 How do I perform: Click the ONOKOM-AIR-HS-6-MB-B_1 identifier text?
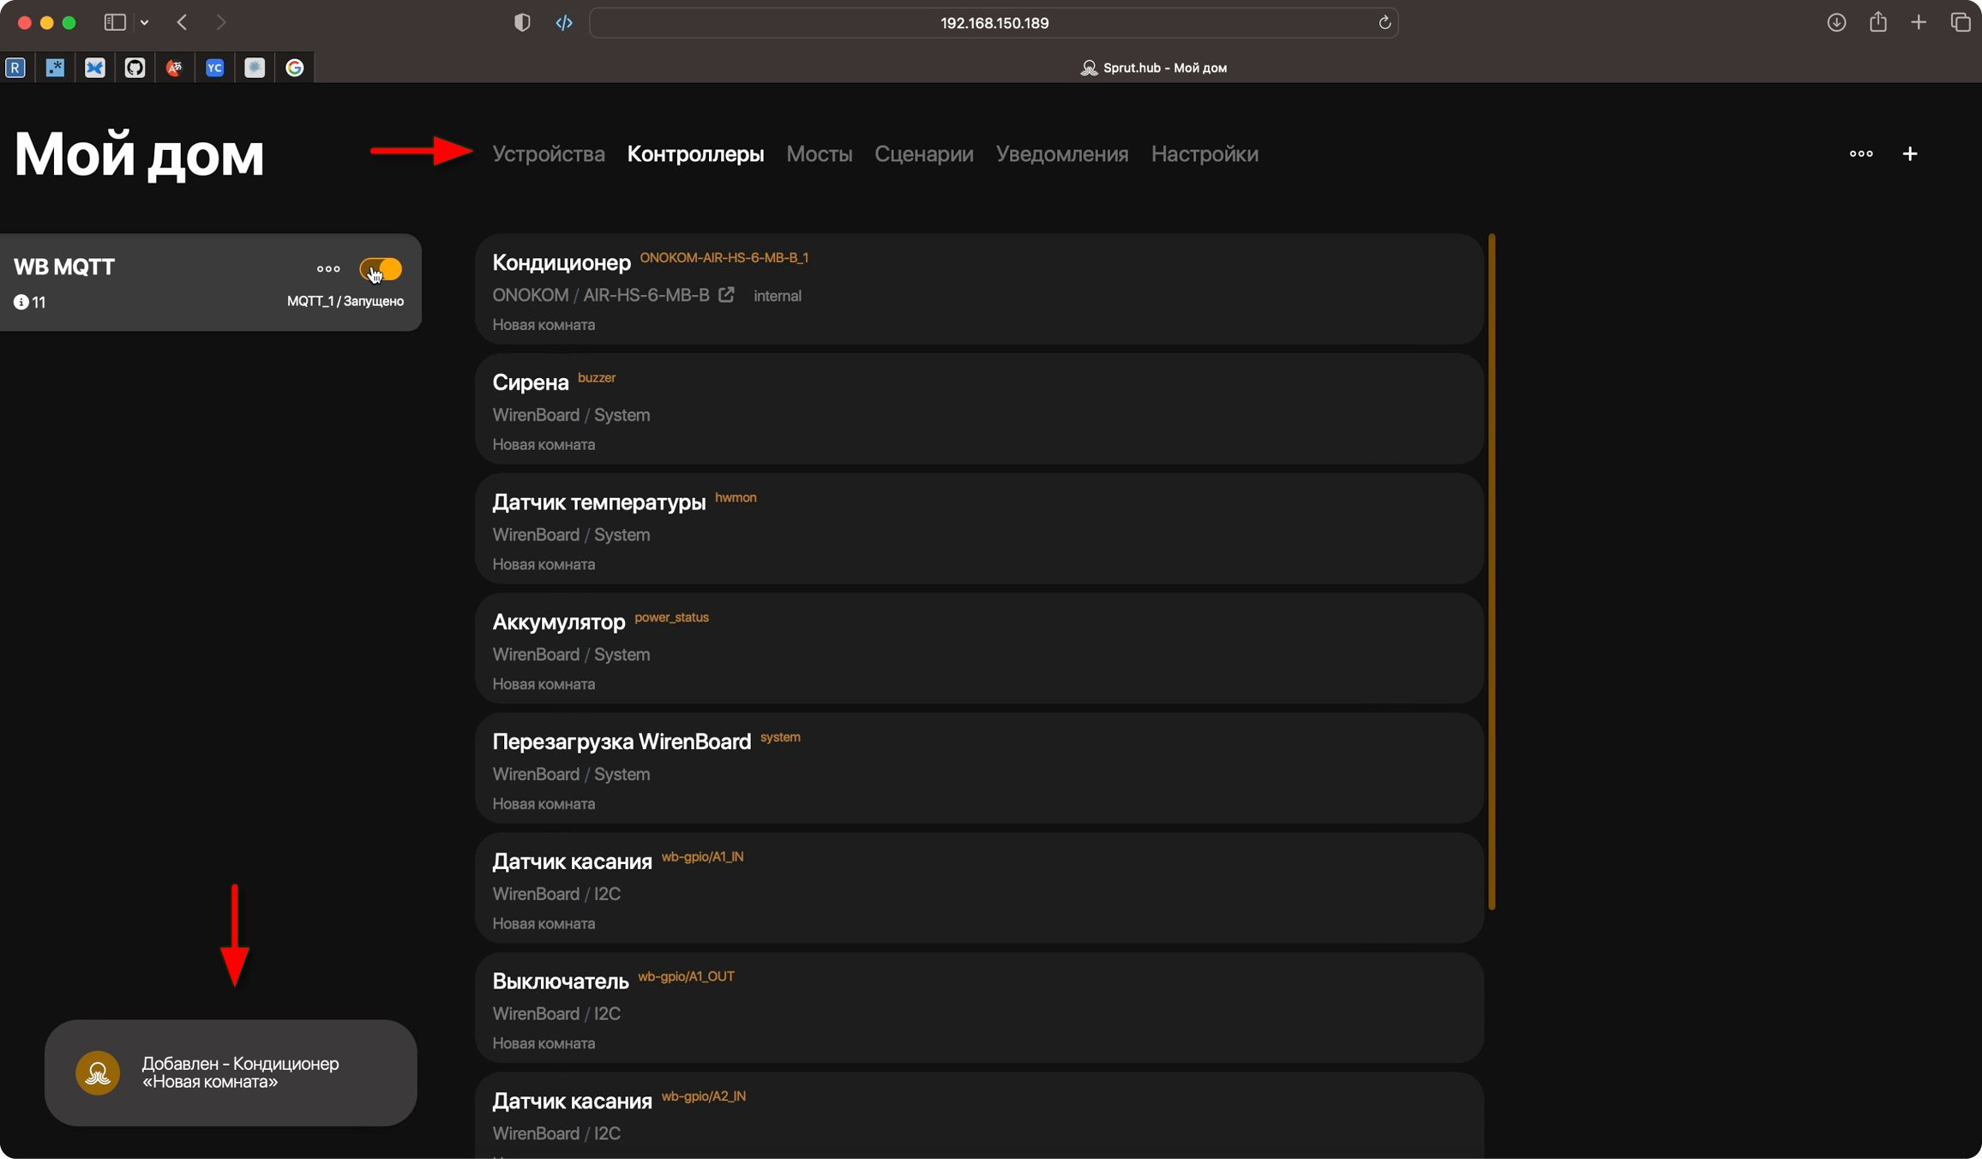pos(724,257)
